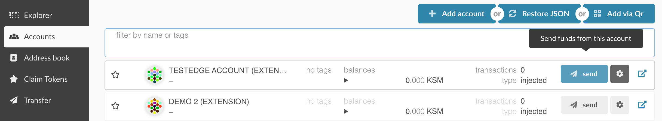
Task: Open settings gear for DEMO 2 account
Action: click(620, 105)
